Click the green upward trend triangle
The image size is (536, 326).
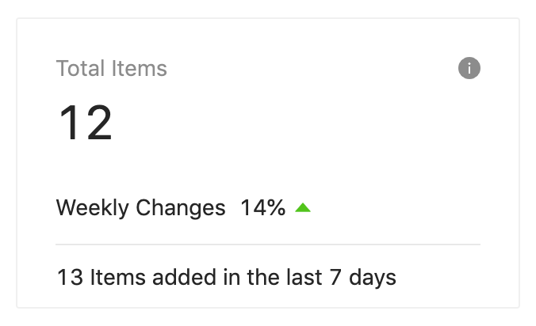(303, 207)
